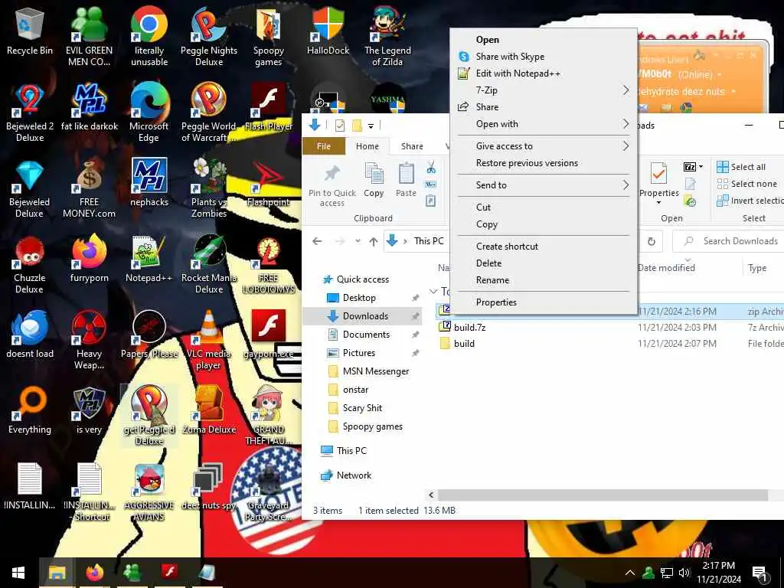
Task: Show hidden system tray icons chevron
Action: pyautogui.click(x=630, y=573)
